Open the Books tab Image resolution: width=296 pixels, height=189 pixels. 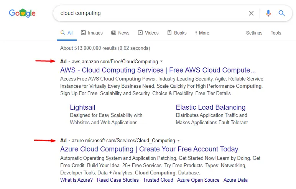(x=177, y=33)
